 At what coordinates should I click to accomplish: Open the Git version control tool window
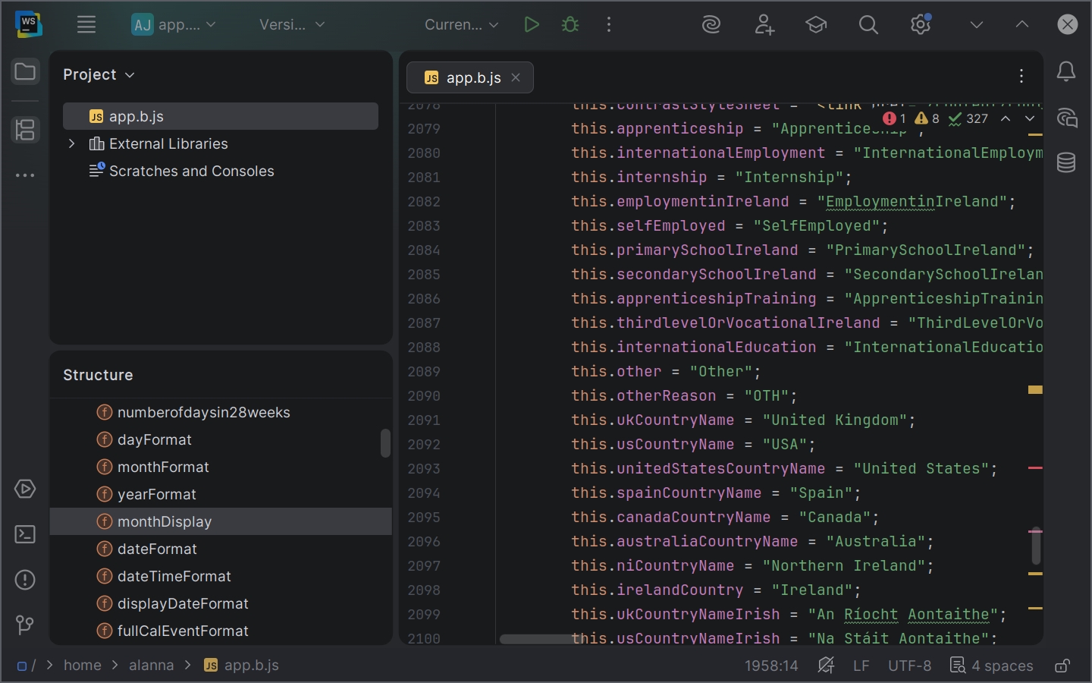click(x=25, y=625)
